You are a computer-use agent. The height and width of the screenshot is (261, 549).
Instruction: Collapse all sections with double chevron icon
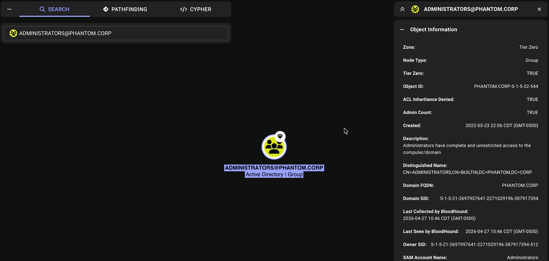click(x=402, y=9)
